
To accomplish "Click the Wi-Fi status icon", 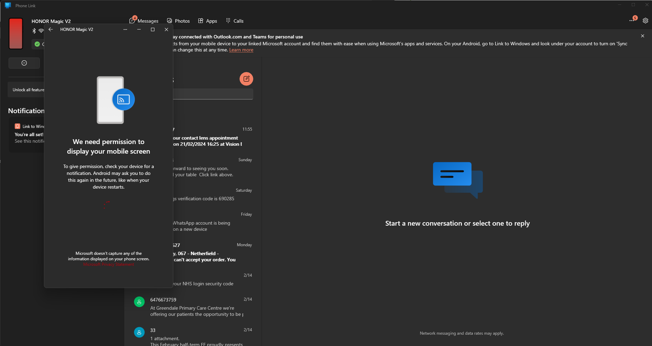I will click(x=41, y=31).
